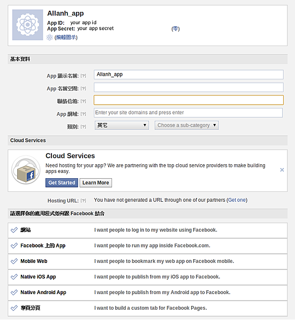Toggle the website login checkmark
The width and height of the screenshot is (295, 322).
(14, 230)
